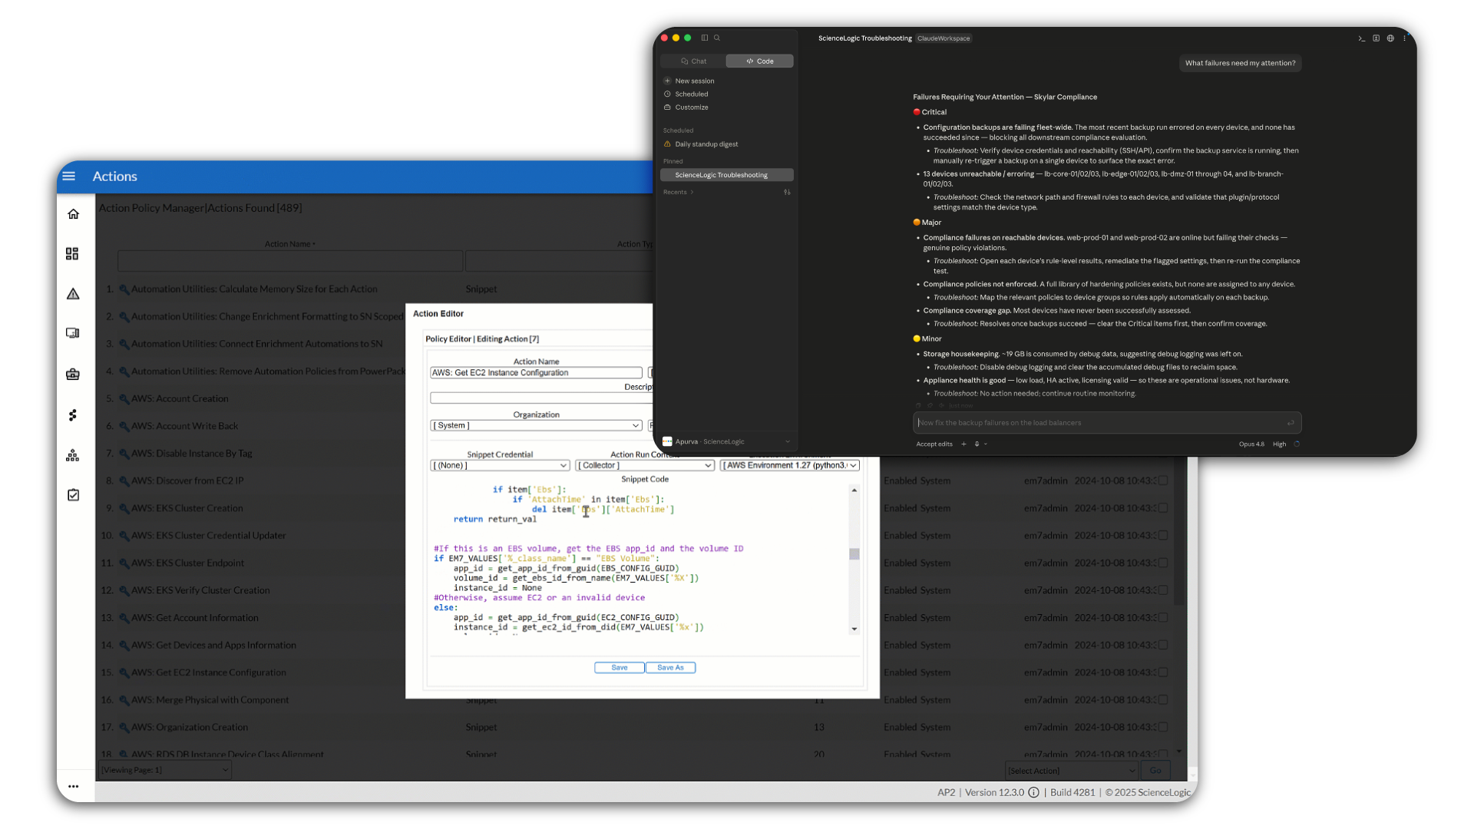Go to Home in ScienceLogic sidebar
Viewport: 1474px width, 829px height.
click(x=73, y=214)
